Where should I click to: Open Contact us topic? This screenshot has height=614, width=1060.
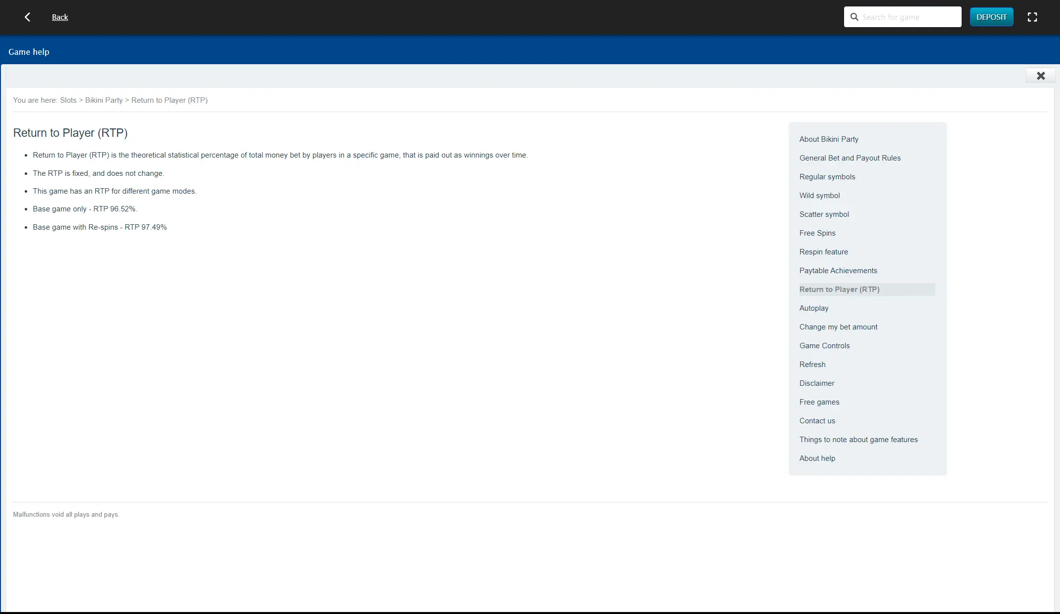(x=817, y=421)
